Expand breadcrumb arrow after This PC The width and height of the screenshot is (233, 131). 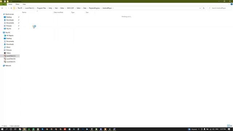pyautogui.click(x=24, y=8)
